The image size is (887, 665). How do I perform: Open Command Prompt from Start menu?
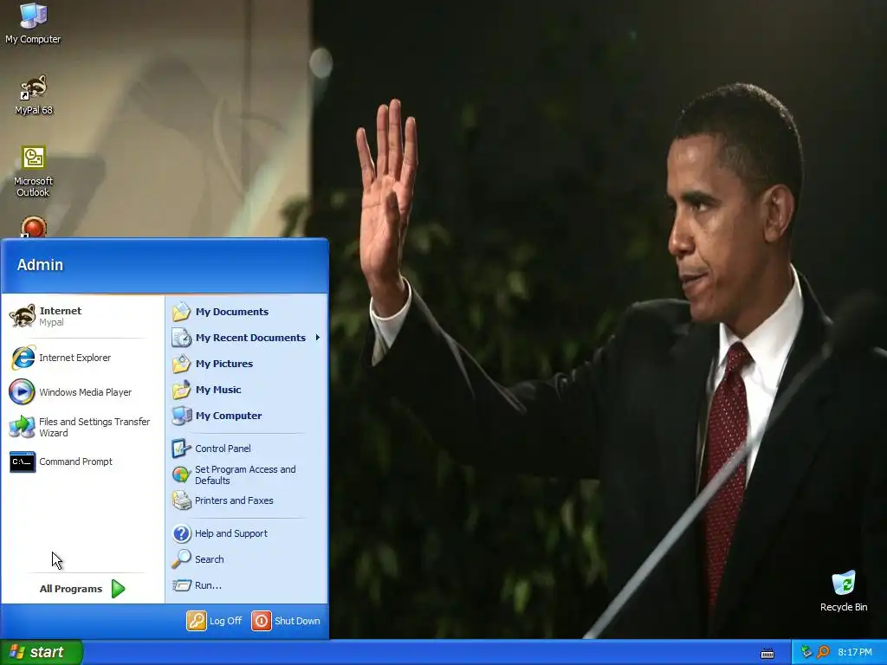pos(78,462)
